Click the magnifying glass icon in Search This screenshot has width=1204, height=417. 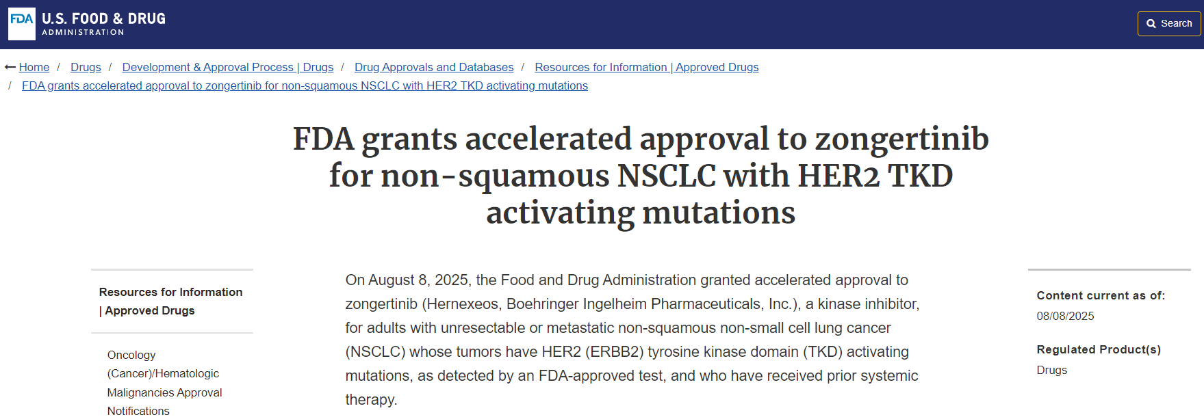point(1151,24)
